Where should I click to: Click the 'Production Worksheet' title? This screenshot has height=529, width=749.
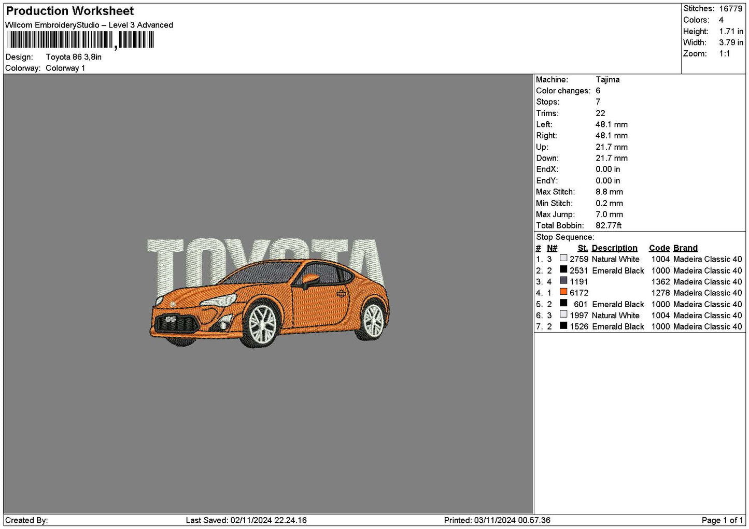(x=70, y=11)
